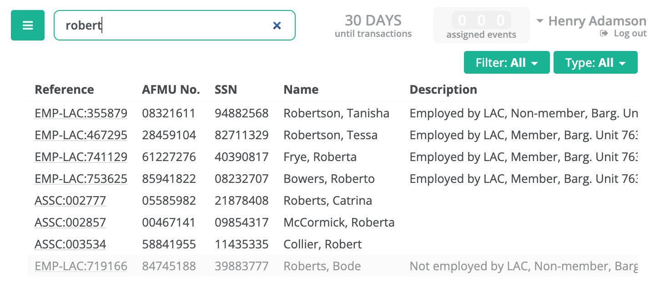Click the Roberto Bowers row description
Screen dimensions: 665x303
pos(524,179)
